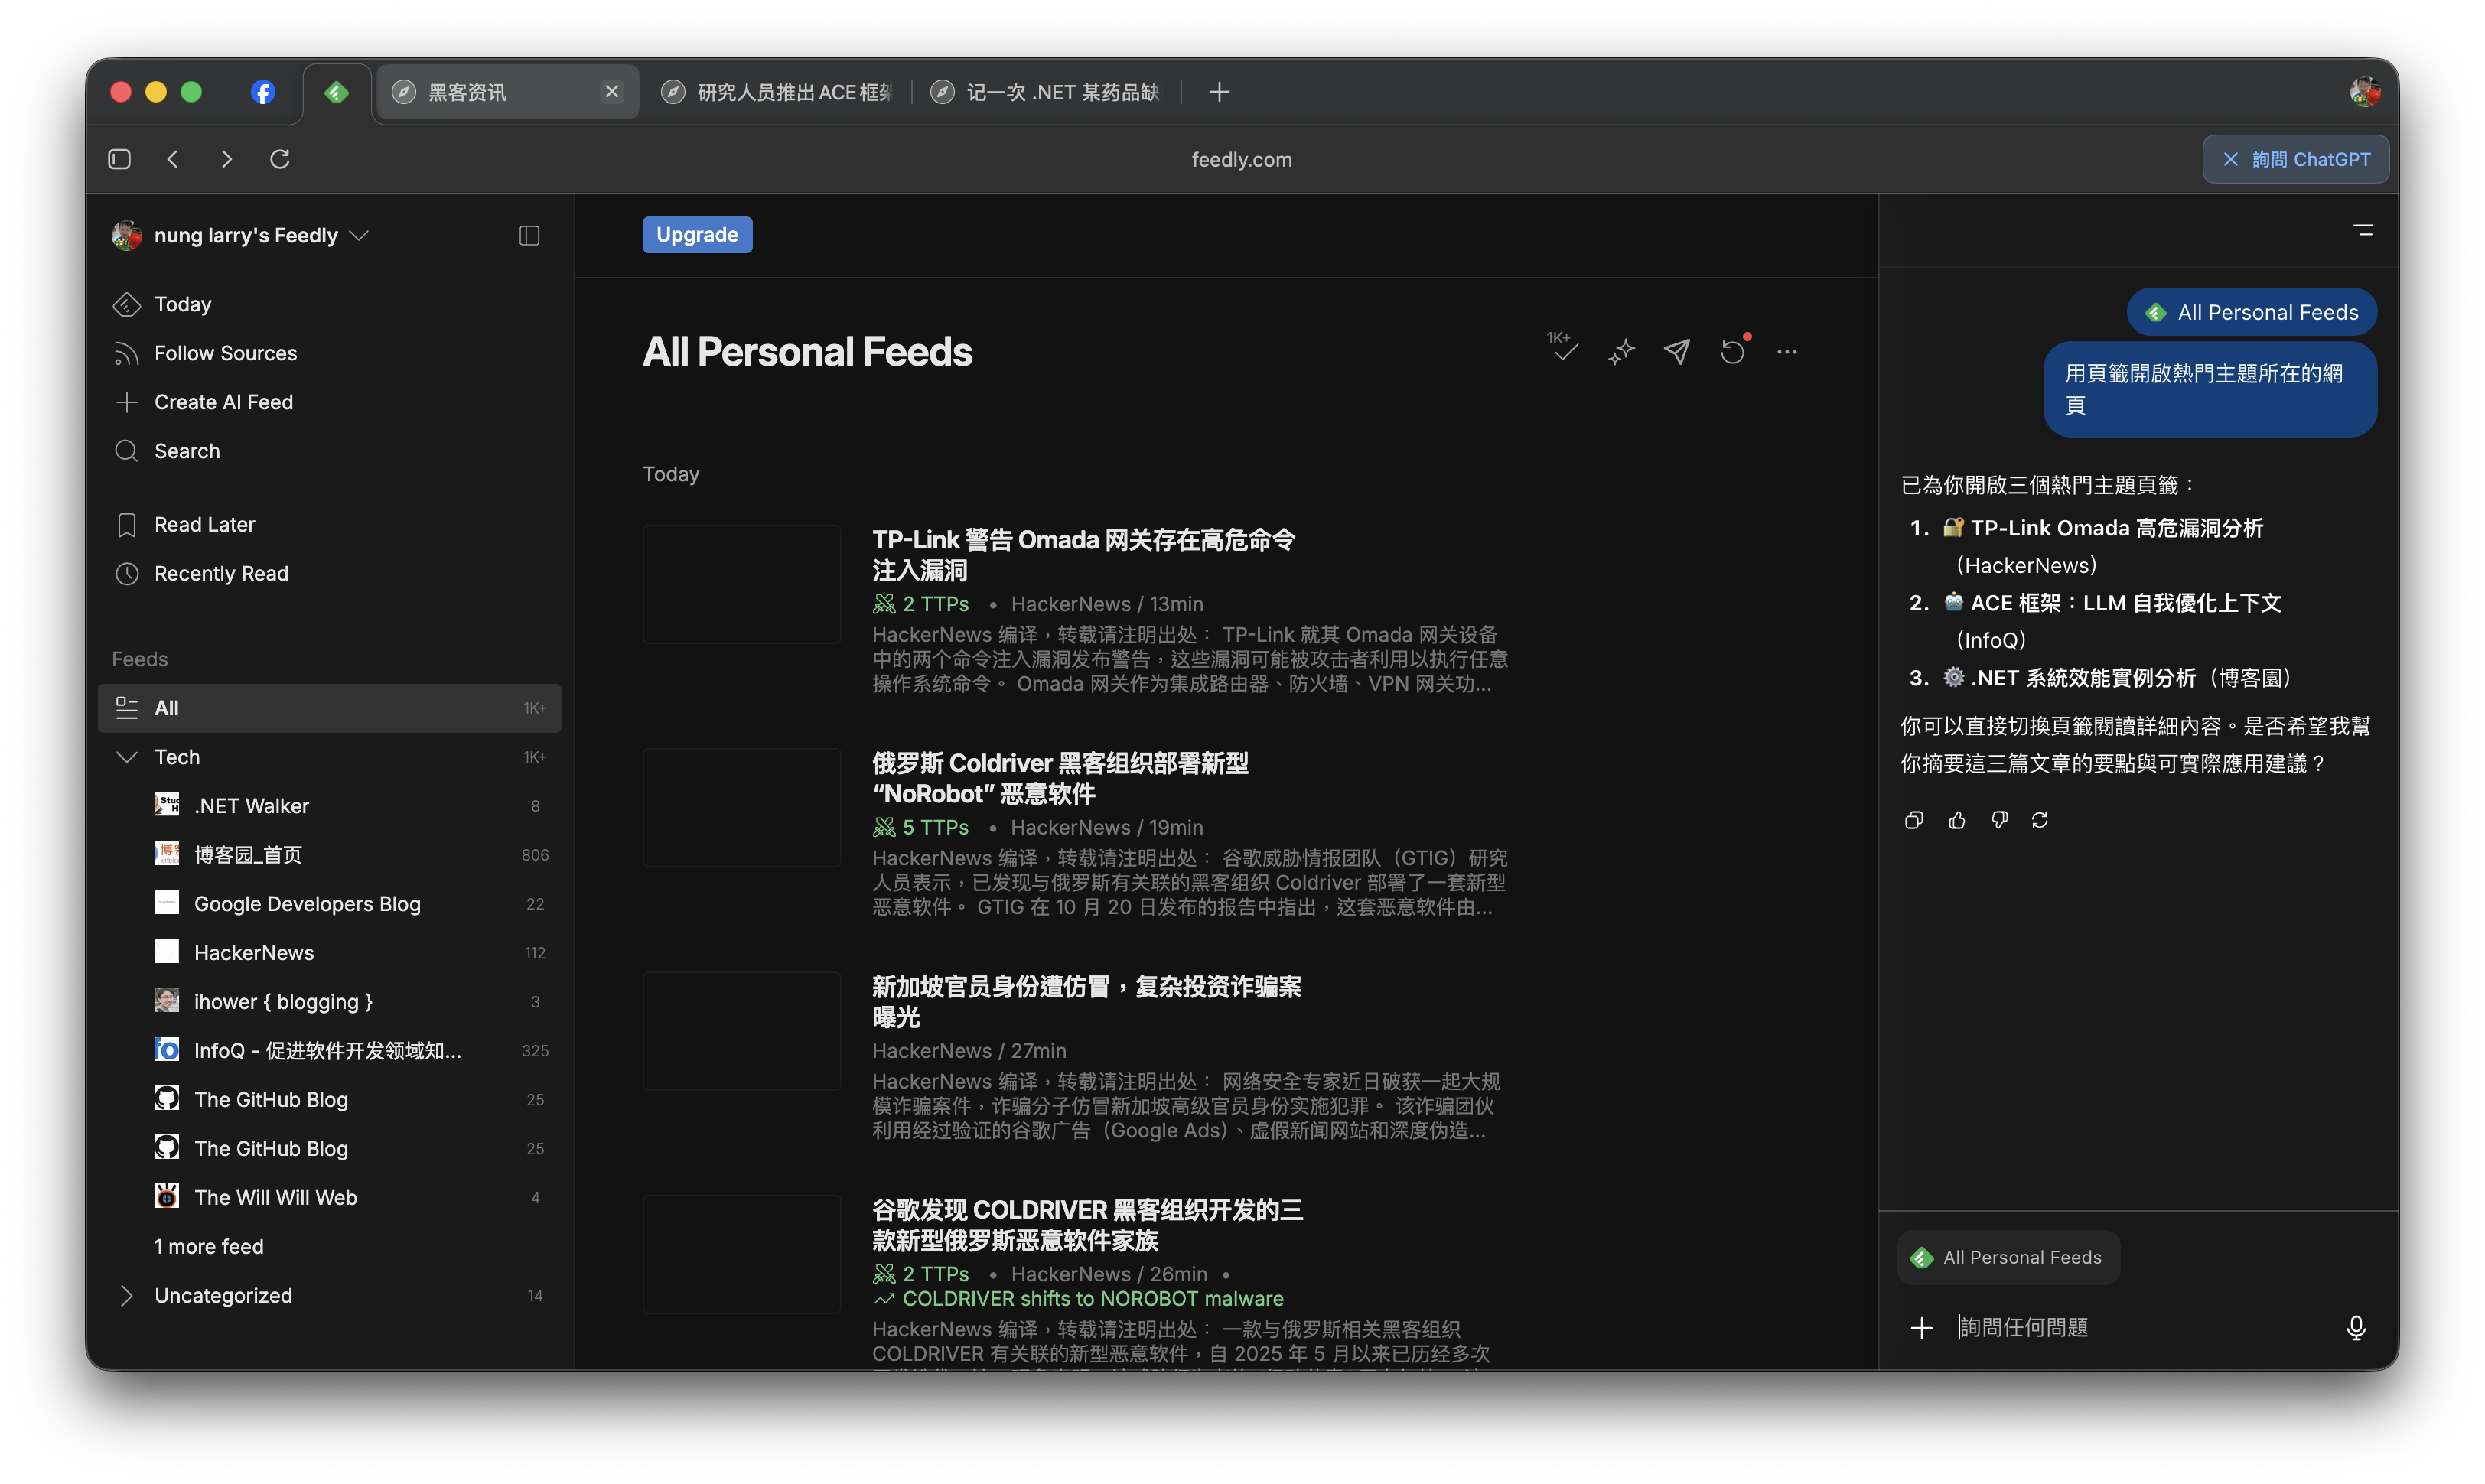The height and width of the screenshot is (1484, 2485).
Task: Toggle the browser sidebar button
Action: (x=119, y=159)
